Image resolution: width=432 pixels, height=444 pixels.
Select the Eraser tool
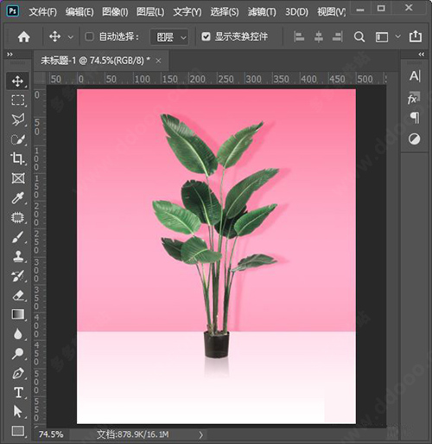point(17,295)
